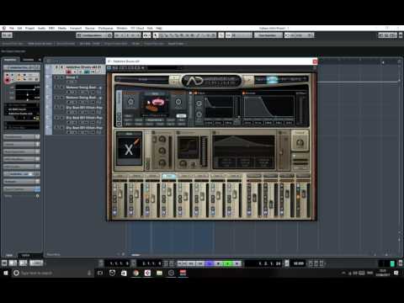The image size is (404, 303).
Task: Click the middle knob in three-knob column
Action: [x=162, y=151]
